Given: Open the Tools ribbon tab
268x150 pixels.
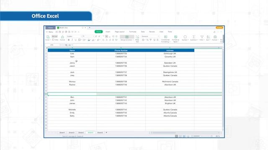Looking at the screenshot, I should 170,32.
